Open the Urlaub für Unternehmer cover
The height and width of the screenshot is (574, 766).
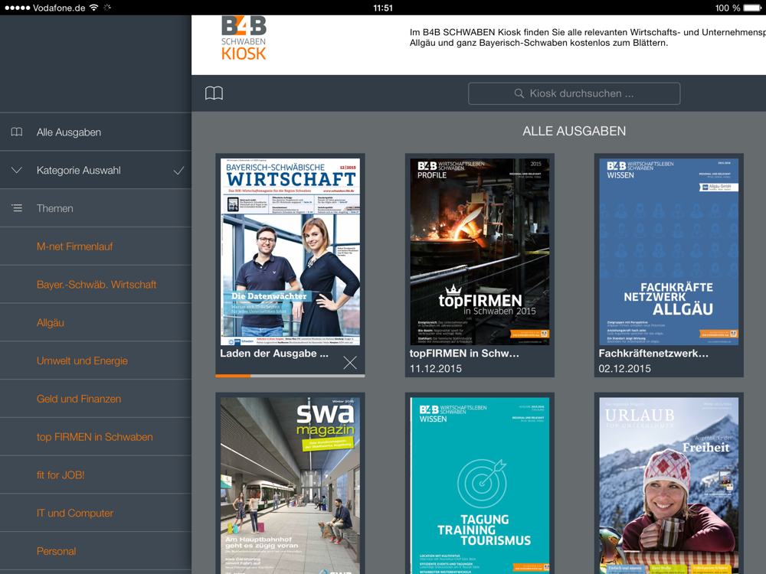pos(669,485)
